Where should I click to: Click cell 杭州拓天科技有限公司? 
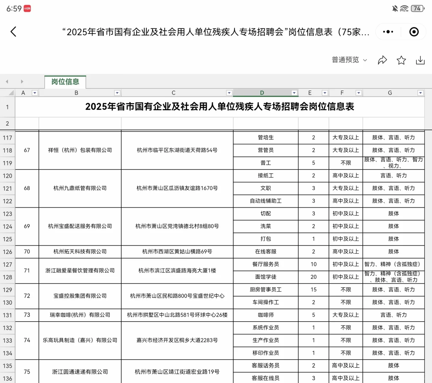80,252
